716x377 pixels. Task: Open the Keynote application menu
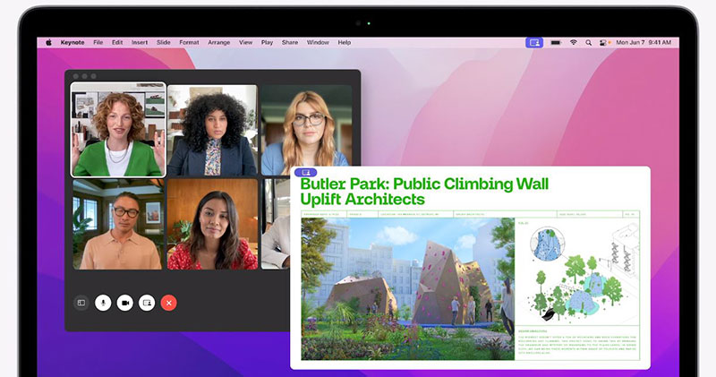click(x=72, y=42)
